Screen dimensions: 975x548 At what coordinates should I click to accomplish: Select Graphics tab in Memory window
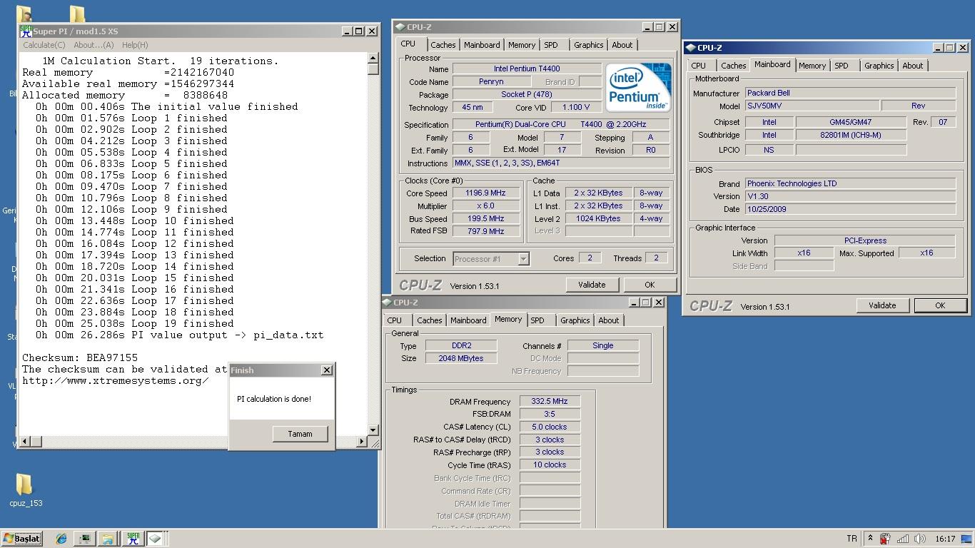click(575, 320)
